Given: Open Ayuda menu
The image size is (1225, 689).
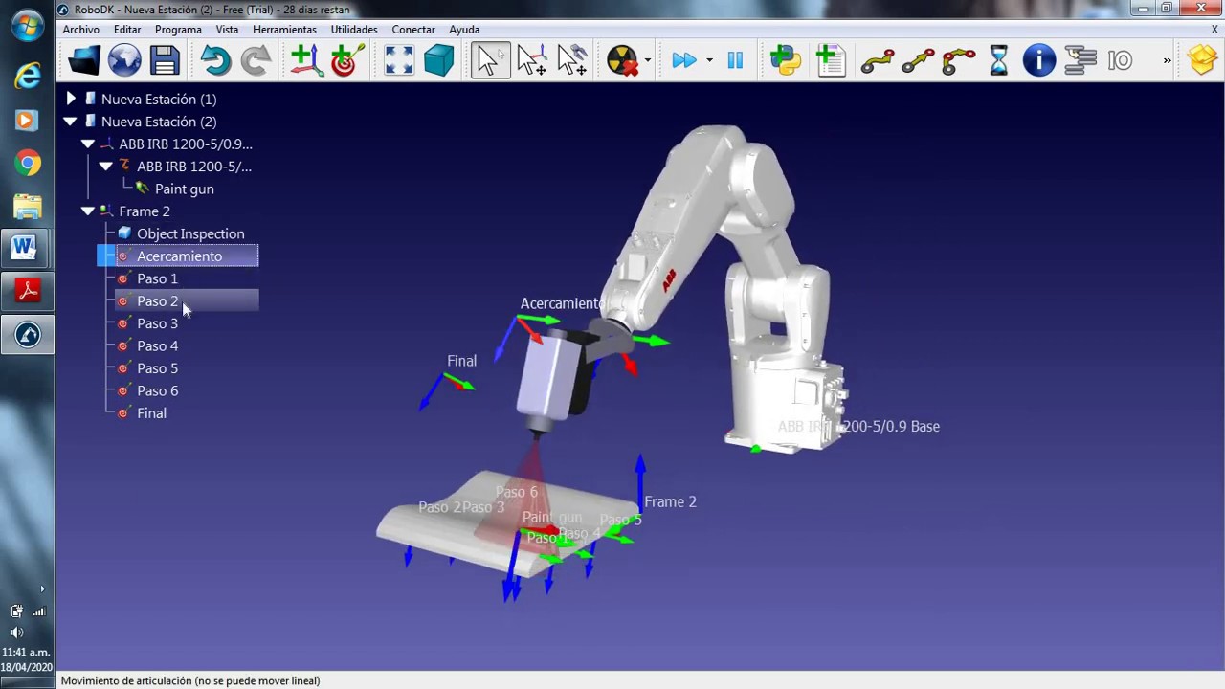Looking at the screenshot, I should pos(464,30).
